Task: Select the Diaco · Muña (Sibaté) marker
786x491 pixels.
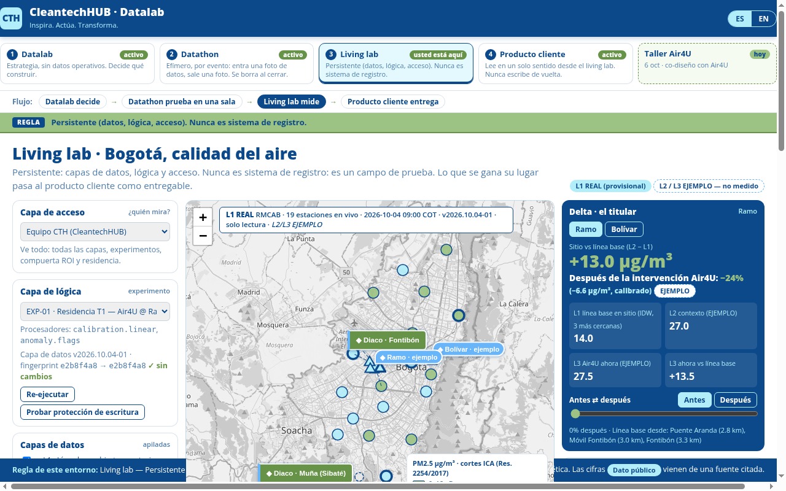Action: [305, 473]
